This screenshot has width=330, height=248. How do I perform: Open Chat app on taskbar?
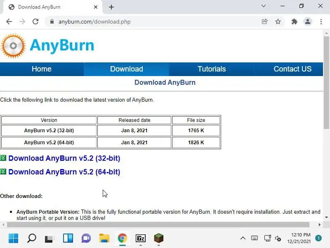coord(86,238)
